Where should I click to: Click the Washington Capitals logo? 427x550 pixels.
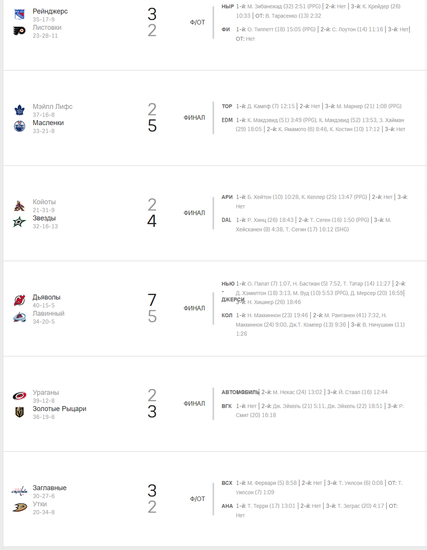[19, 491]
